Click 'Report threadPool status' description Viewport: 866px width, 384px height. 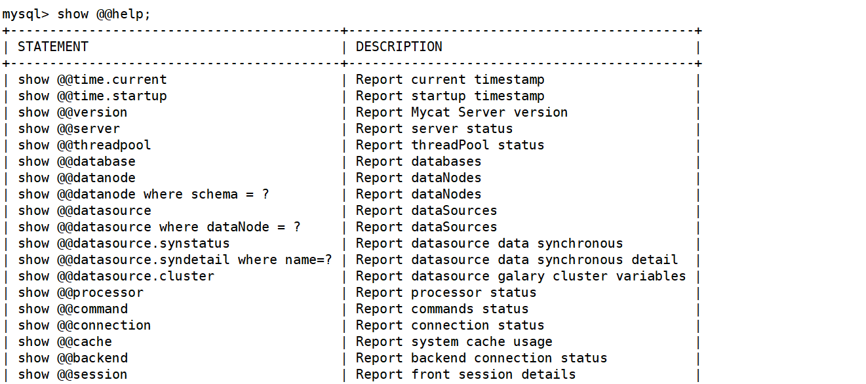coord(450,145)
